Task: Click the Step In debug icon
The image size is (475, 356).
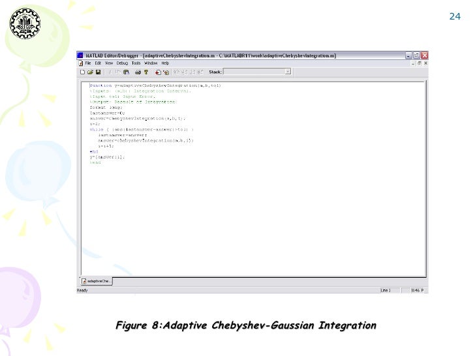Action: point(184,72)
